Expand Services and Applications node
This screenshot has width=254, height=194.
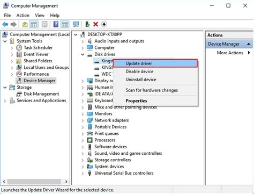tap(5, 100)
